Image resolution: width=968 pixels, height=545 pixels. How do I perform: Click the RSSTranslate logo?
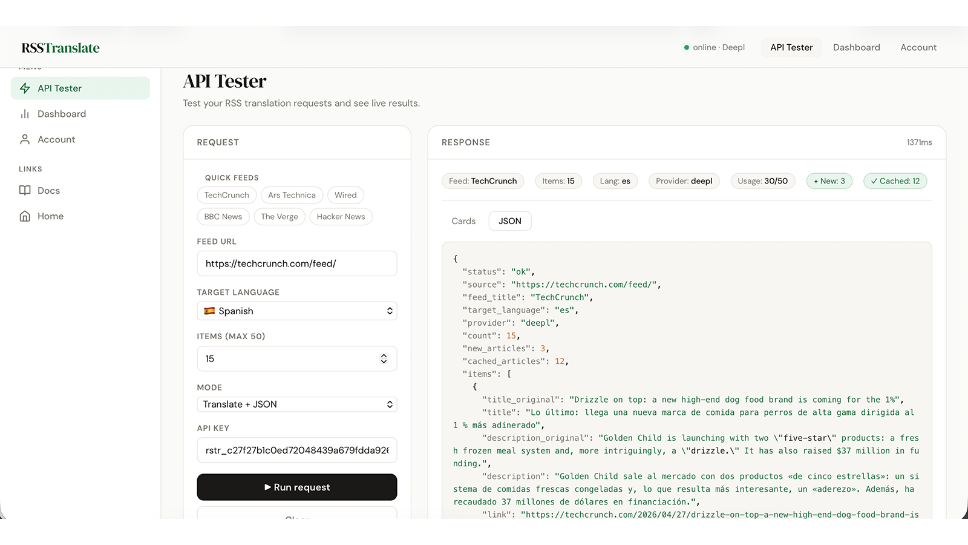tap(60, 48)
